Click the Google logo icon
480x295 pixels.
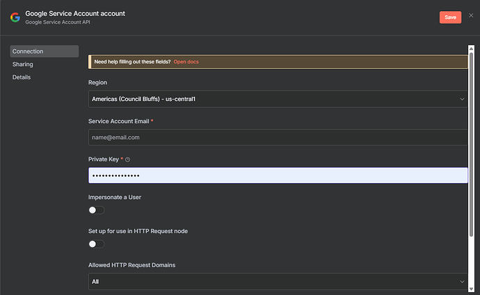[x=15, y=17]
